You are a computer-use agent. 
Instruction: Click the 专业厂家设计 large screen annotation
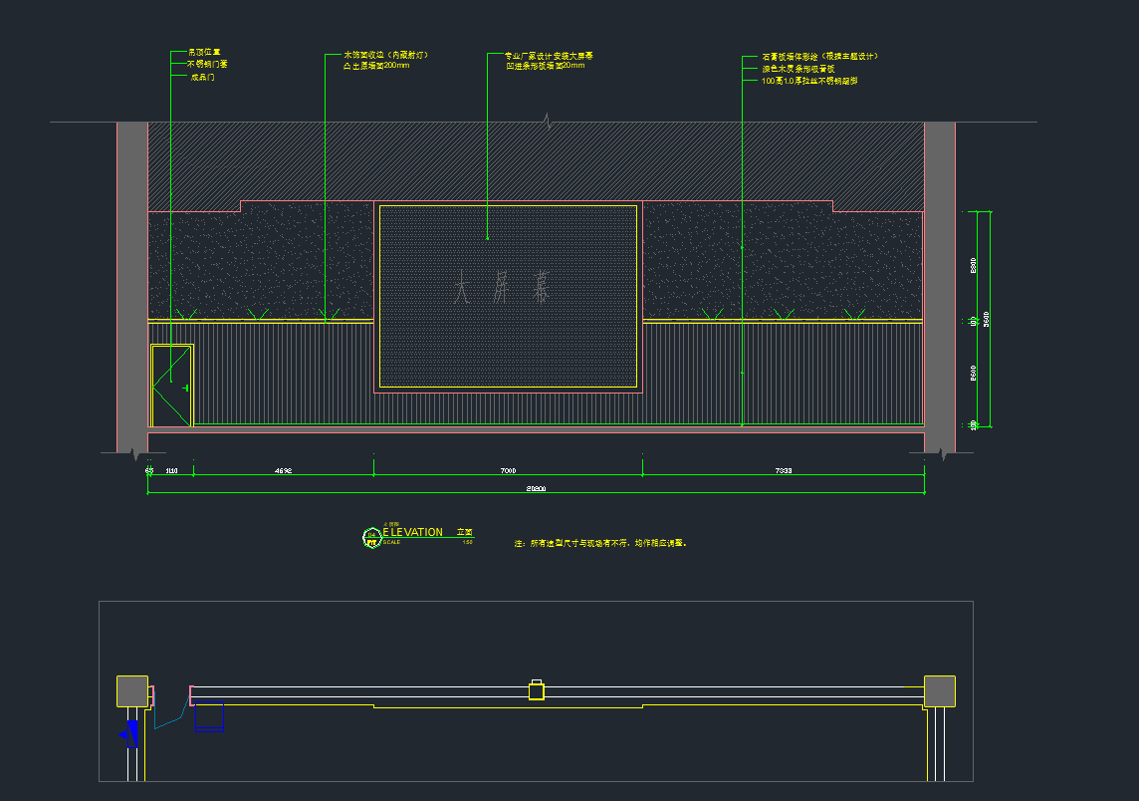(x=549, y=56)
